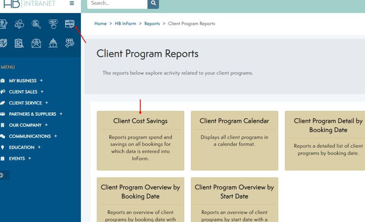Open the clipboard checklist search icon
This screenshot has height=222, width=365.
[19, 43]
